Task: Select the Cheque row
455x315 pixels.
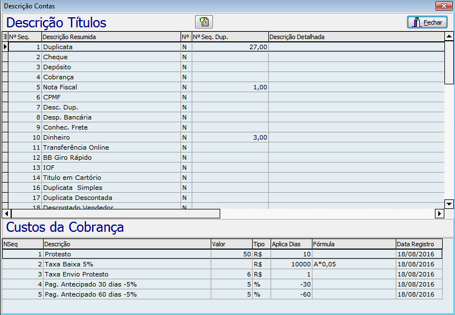Action: click(x=226, y=57)
